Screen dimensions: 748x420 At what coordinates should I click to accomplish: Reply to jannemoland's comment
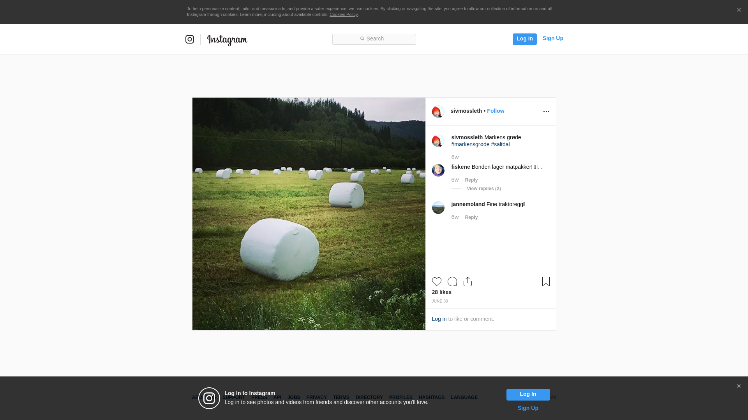pyautogui.click(x=471, y=217)
